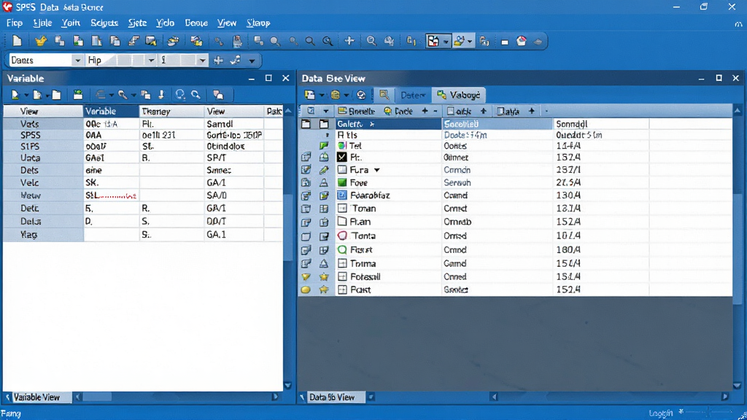The width and height of the screenshot is (747, 420).
Task: Click the plus icon right of the '1' combo box
Action: click(x=218, y=61)
